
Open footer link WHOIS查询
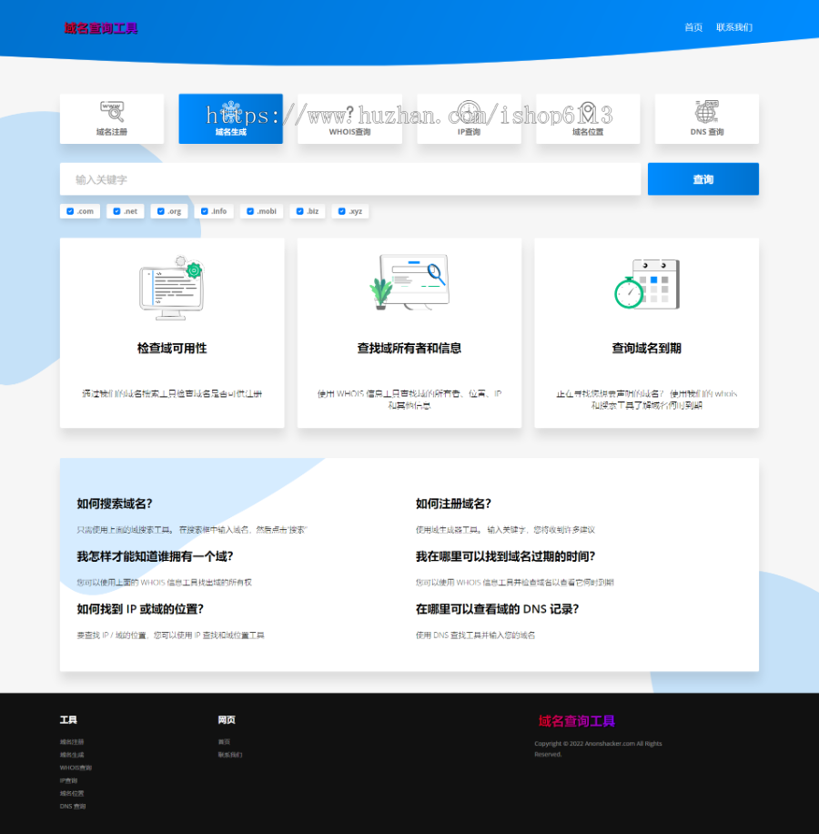coord(76,768)
